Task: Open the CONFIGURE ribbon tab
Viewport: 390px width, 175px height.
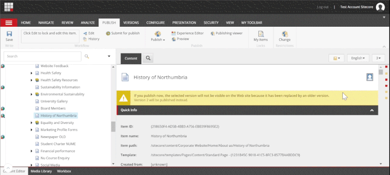Action: point(156,22)
